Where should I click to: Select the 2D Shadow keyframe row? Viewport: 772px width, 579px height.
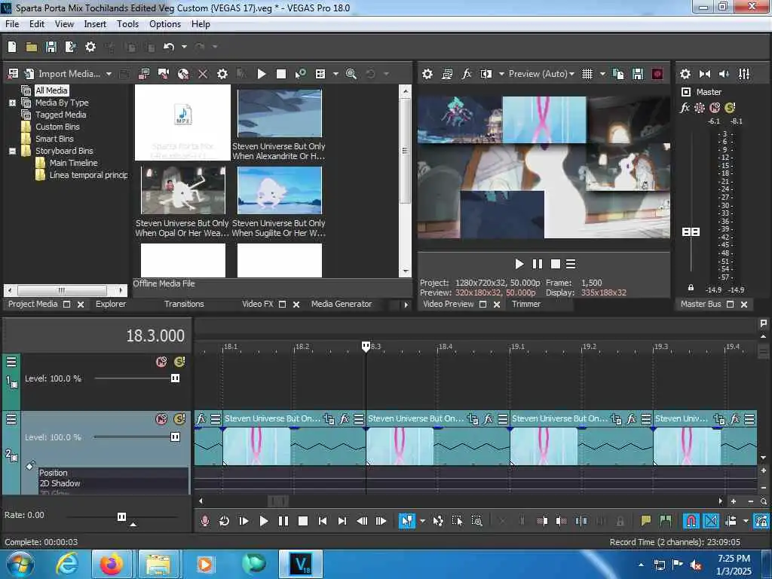113,483
